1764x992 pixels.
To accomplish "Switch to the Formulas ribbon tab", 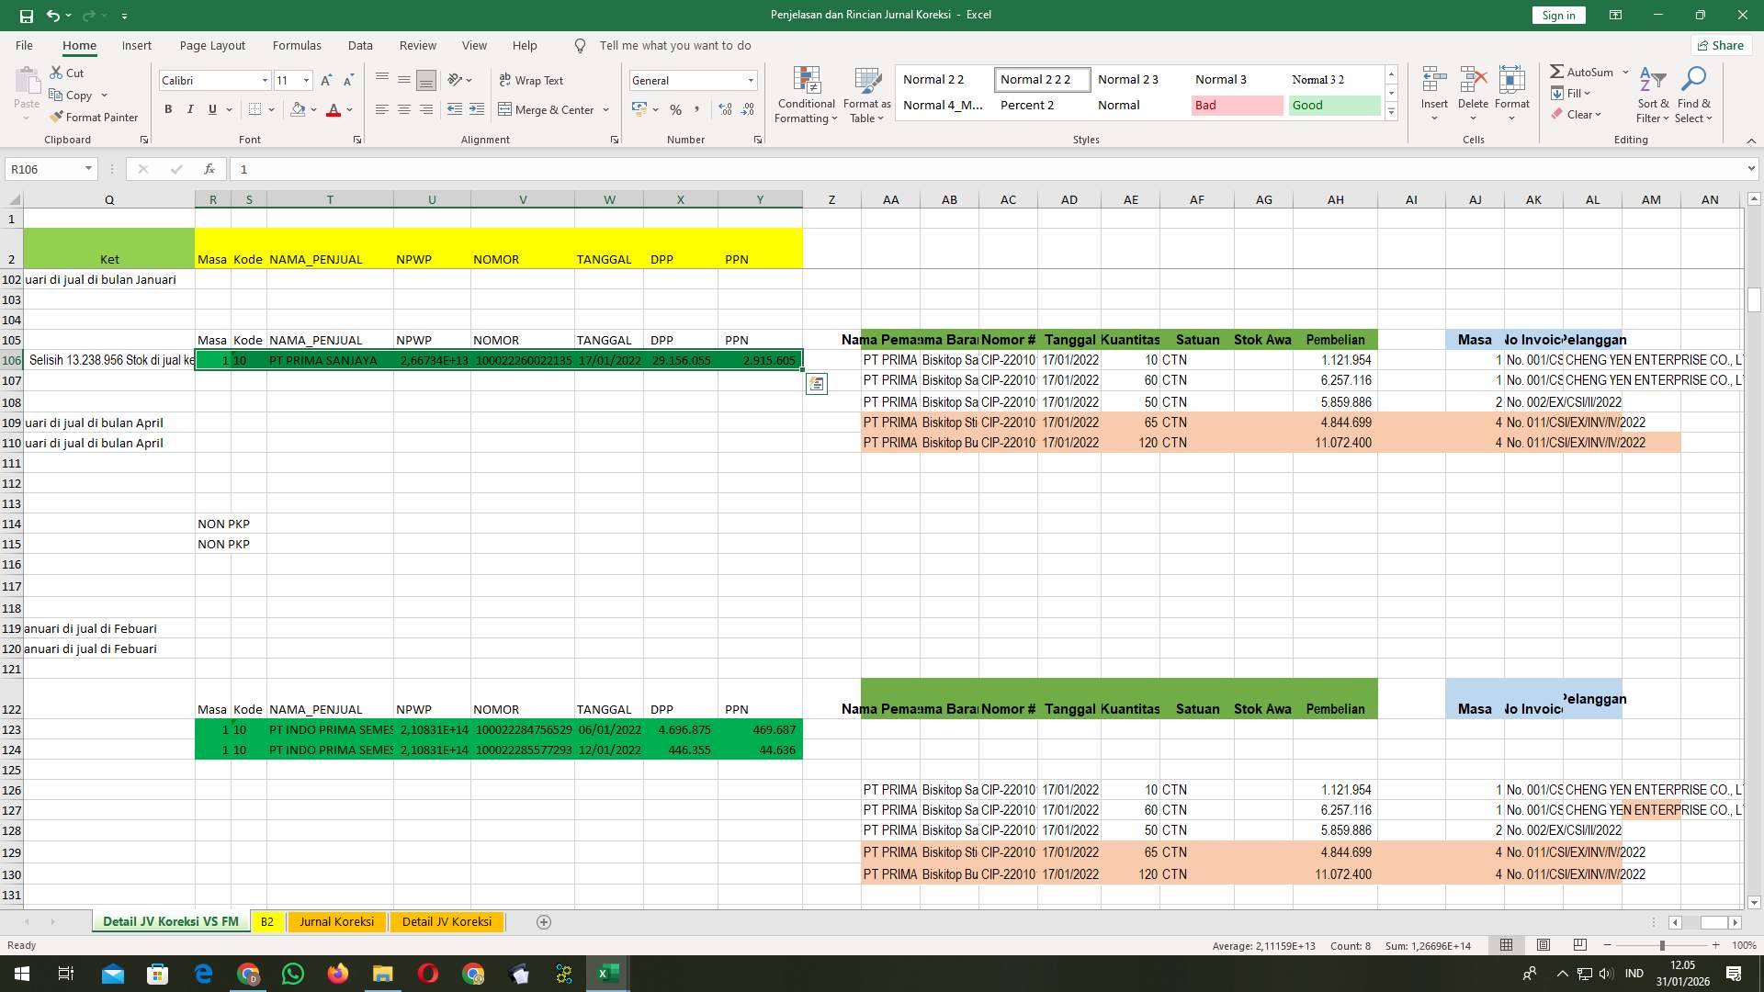I will tap(297, 45).
